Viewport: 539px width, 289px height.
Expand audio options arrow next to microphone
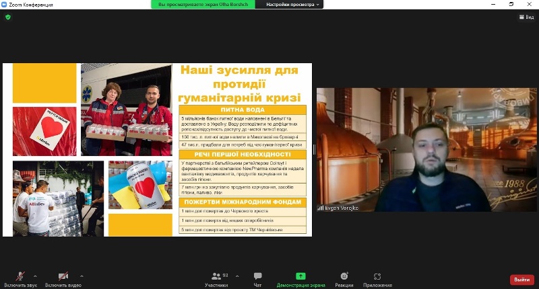click(x=35, y=276)
